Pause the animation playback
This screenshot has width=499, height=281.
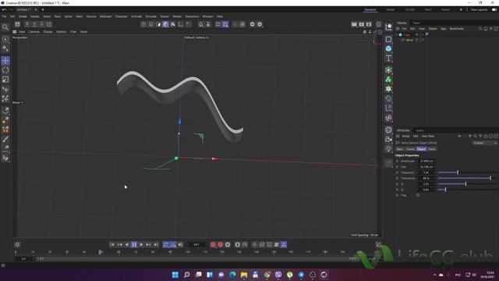tap(134, 244)
